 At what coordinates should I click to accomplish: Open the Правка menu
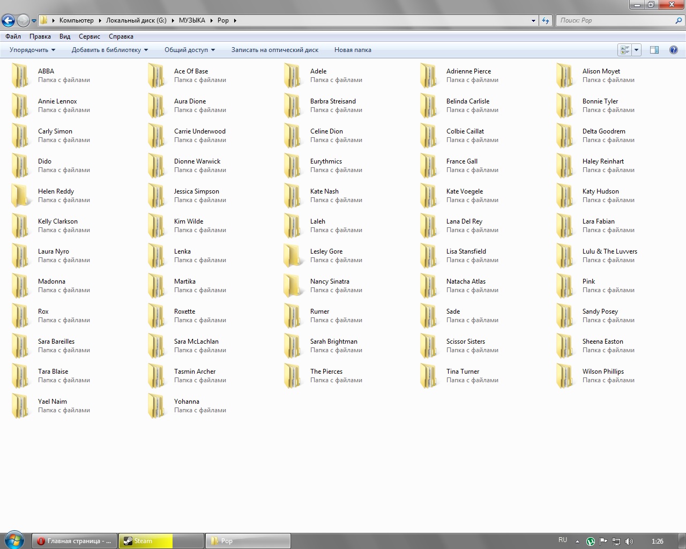coord(40,36)
